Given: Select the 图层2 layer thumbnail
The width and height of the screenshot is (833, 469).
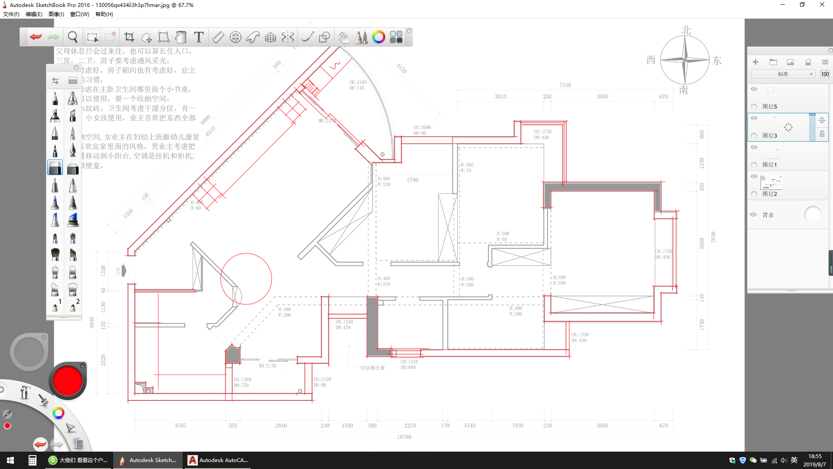Looking at the screenshot, I should click(x=771, y=183).
